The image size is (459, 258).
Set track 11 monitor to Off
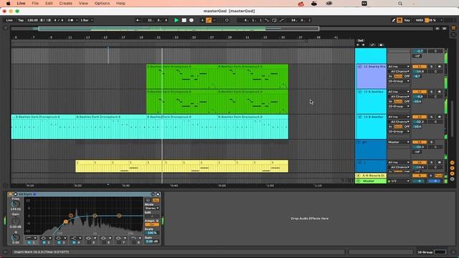pos(407,77)
